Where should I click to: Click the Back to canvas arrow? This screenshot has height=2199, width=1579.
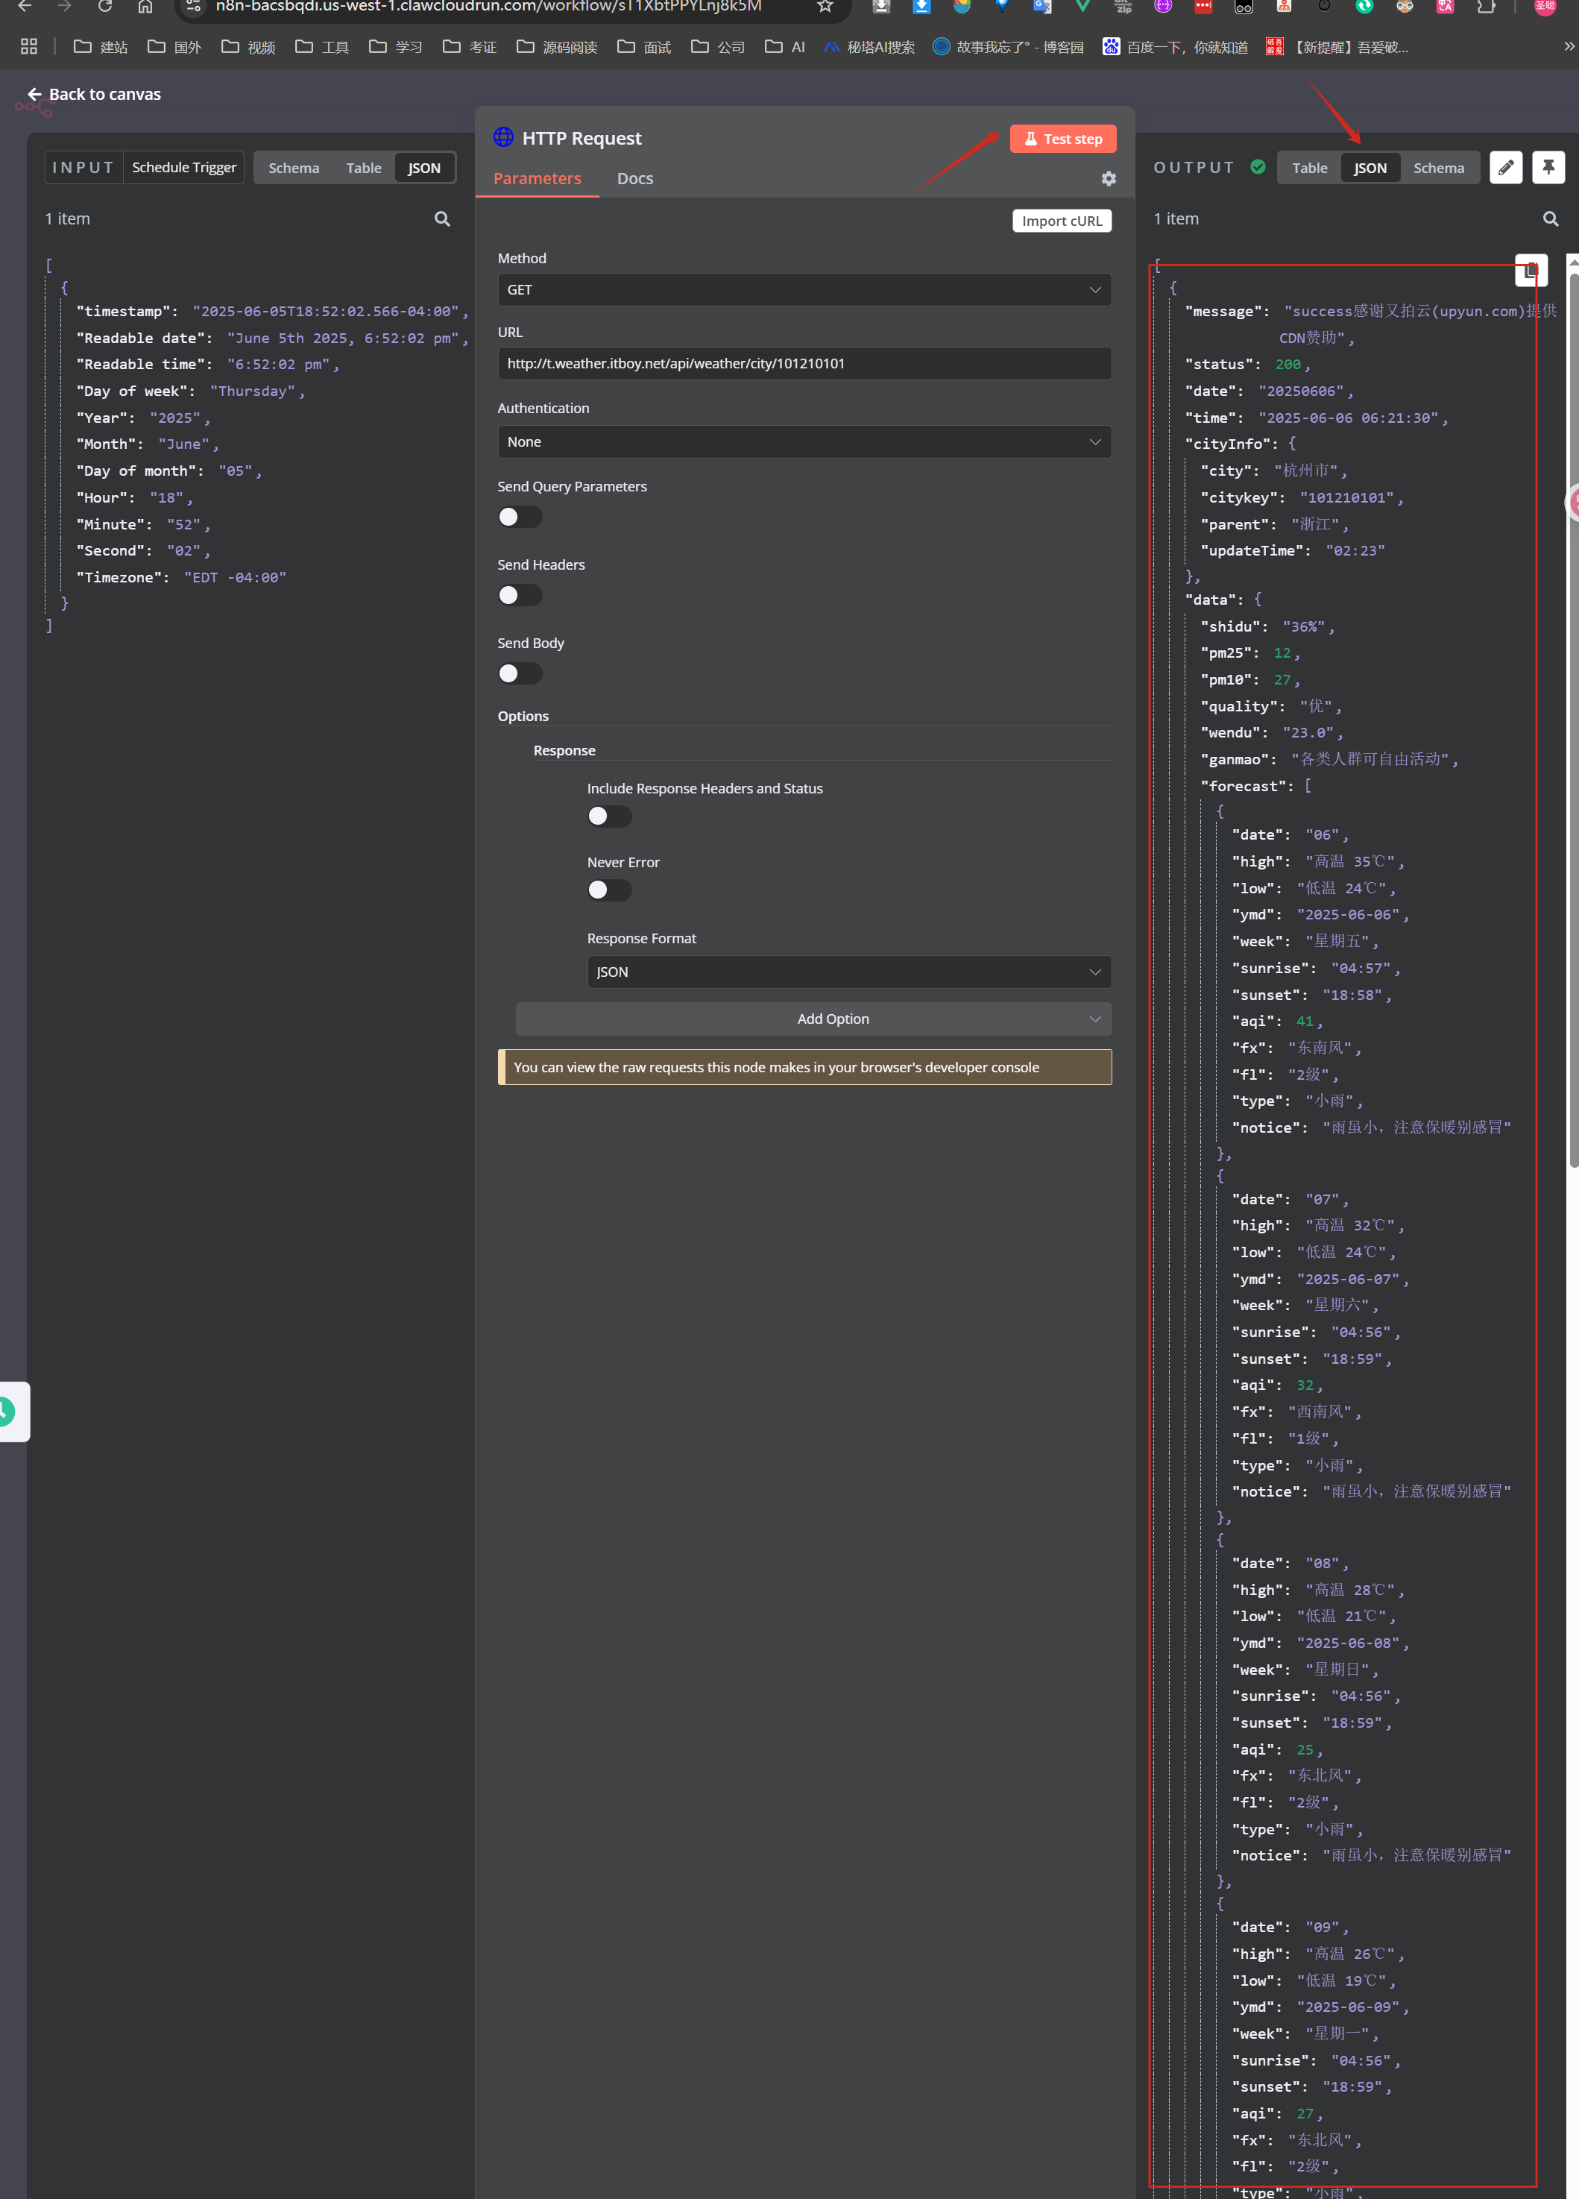point(35,94)
